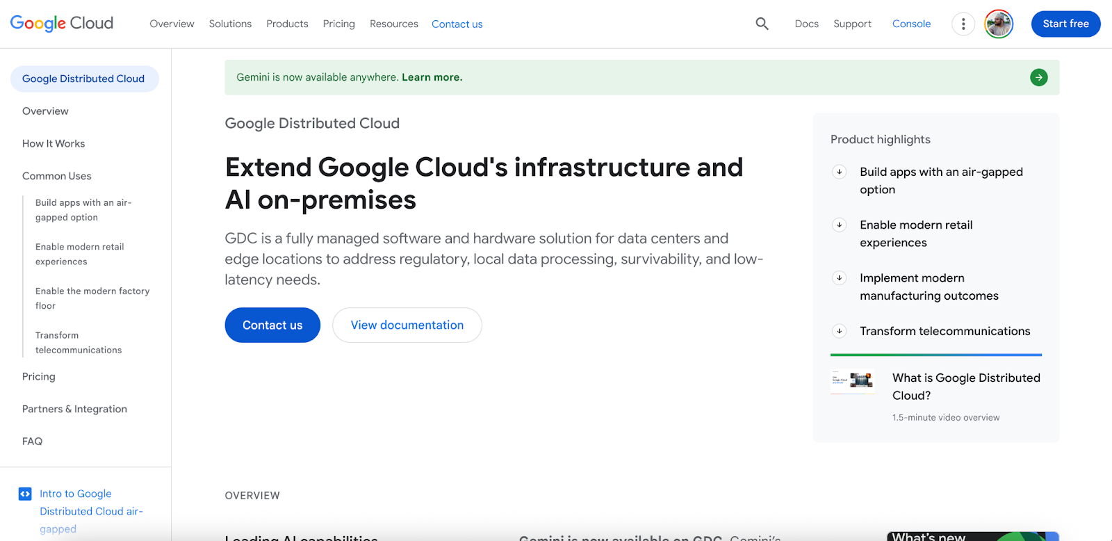Open the video overview thumbnail
The width and height of the screenshot is (1112, 541).
tap(853, 380)
